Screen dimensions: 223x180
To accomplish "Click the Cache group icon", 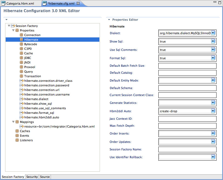I will pyautogui.click(x=21, y=53).
